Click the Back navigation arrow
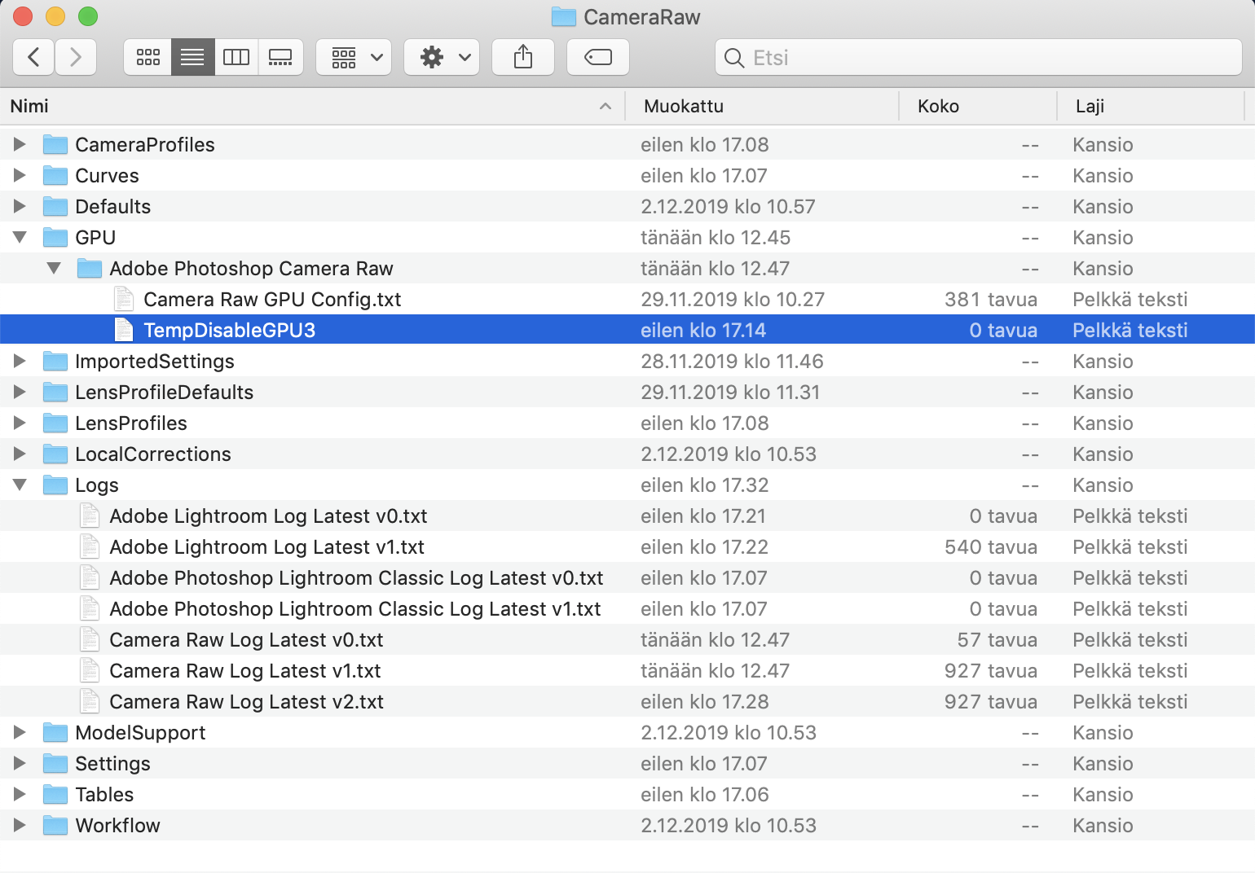Viewport: 1255px width, 873px height. coord(33,57)
